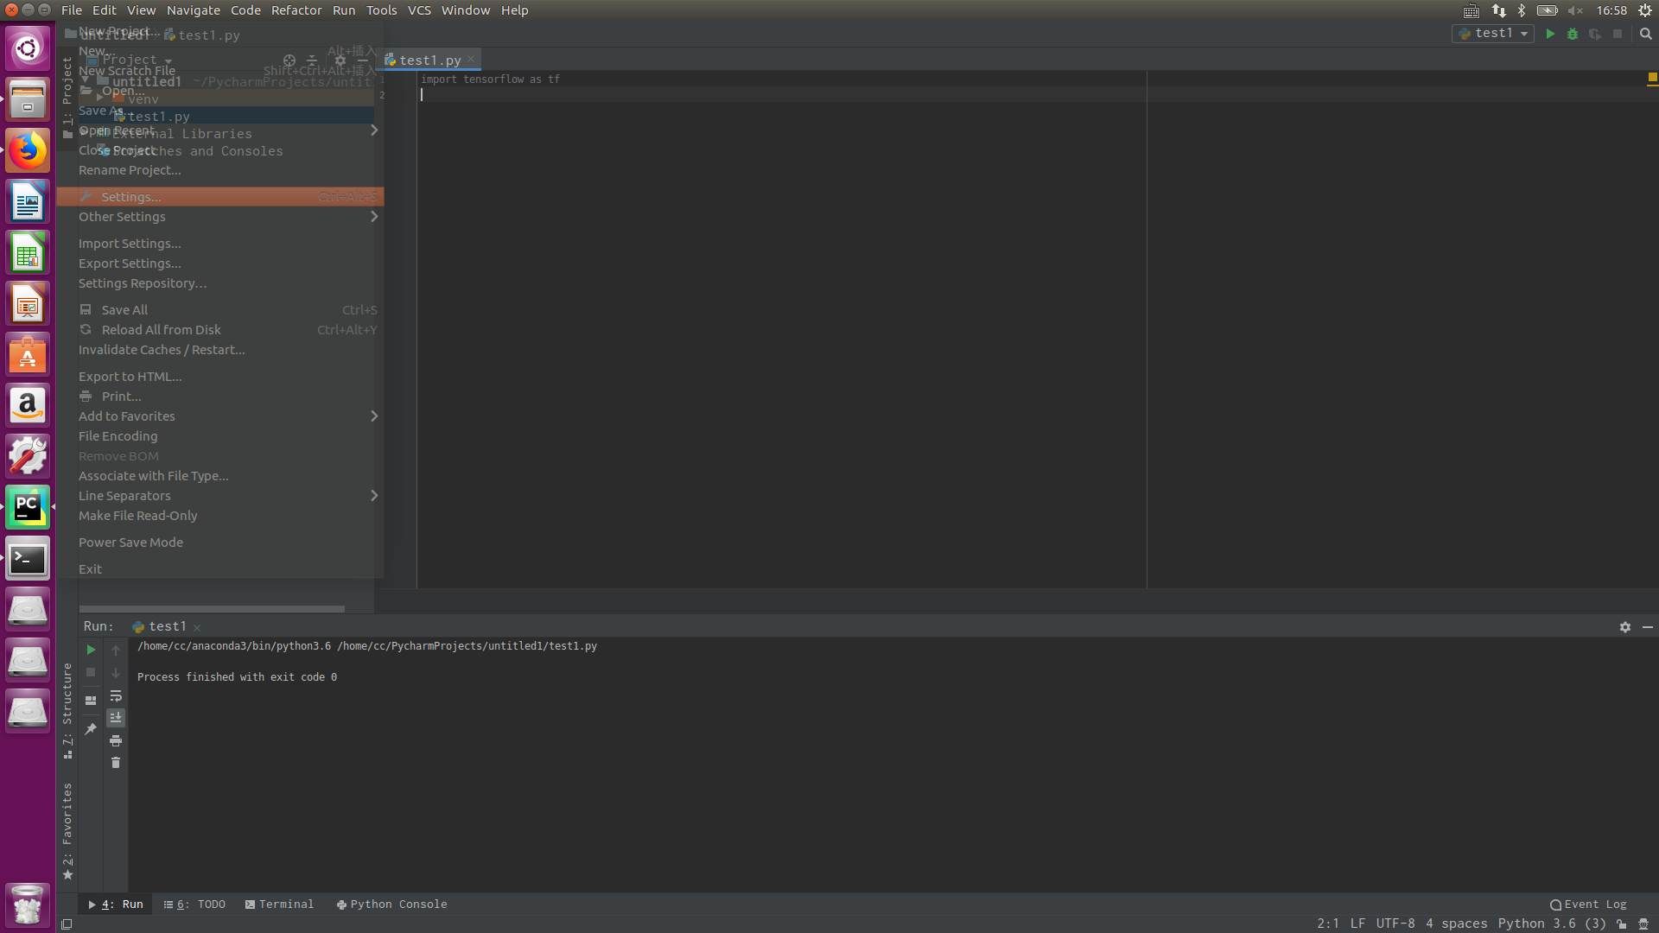Open the Event Log
1659x933 pixels.
pos(1588,904)
